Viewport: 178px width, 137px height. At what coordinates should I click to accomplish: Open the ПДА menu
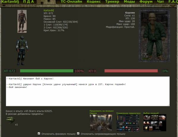[x=28, y=2]
